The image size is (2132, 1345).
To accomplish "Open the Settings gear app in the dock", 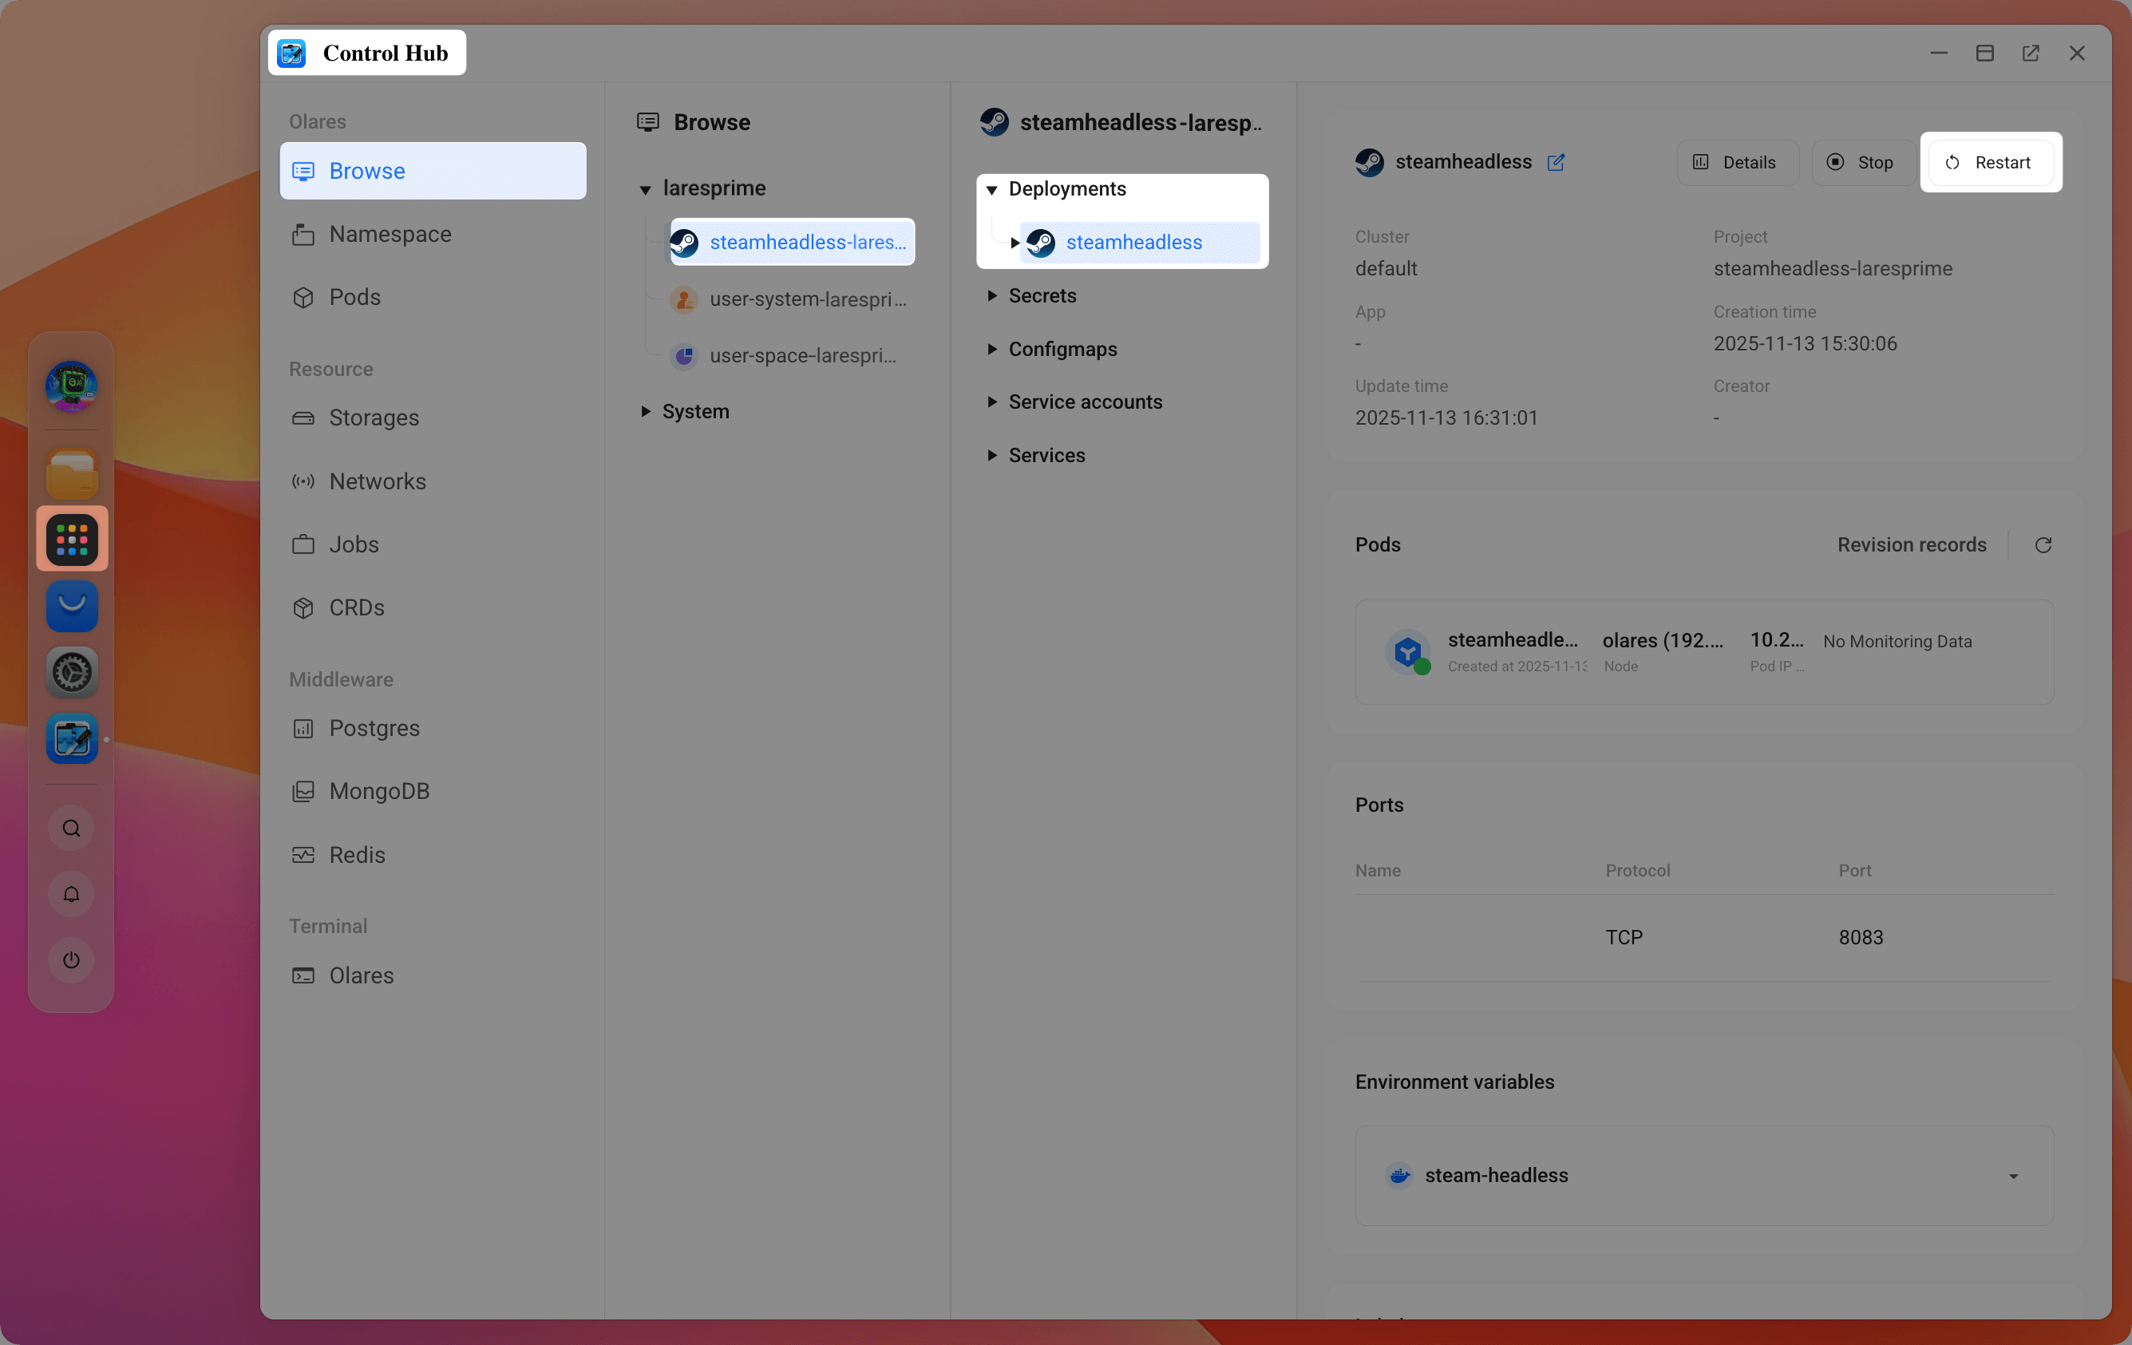I will point(72,673).
